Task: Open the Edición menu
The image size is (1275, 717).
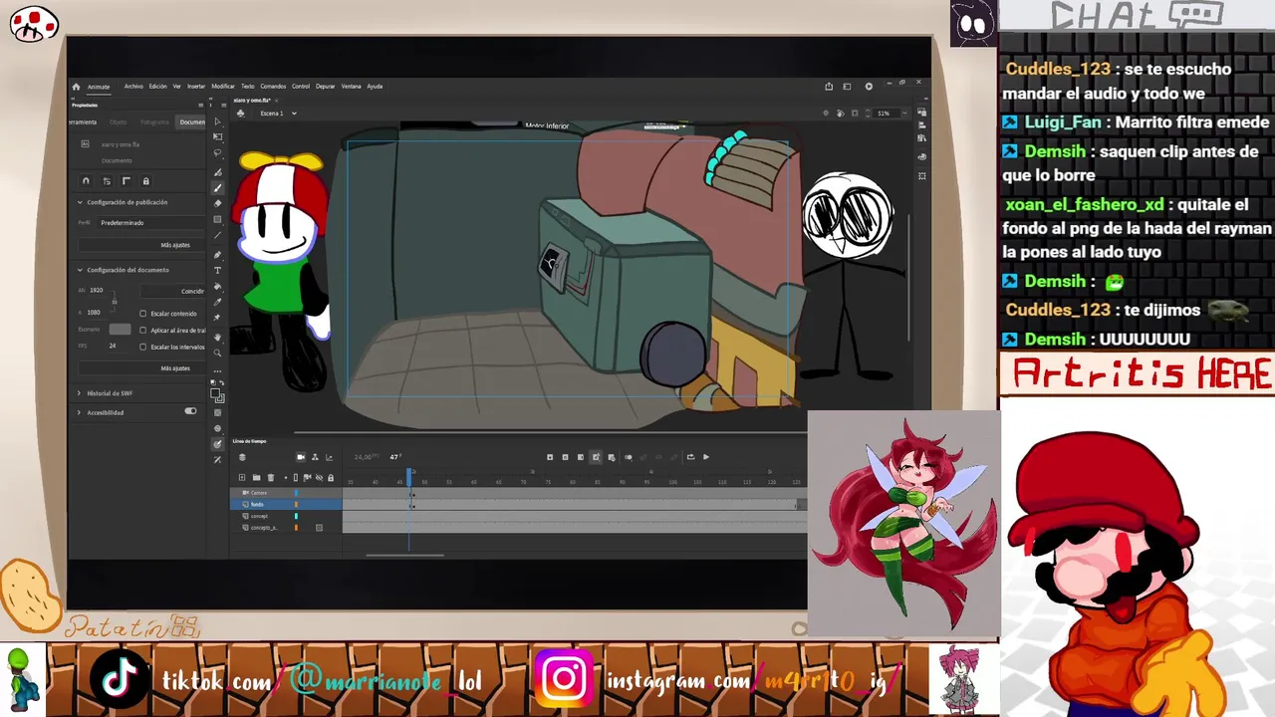Action: tap(158, 87)
